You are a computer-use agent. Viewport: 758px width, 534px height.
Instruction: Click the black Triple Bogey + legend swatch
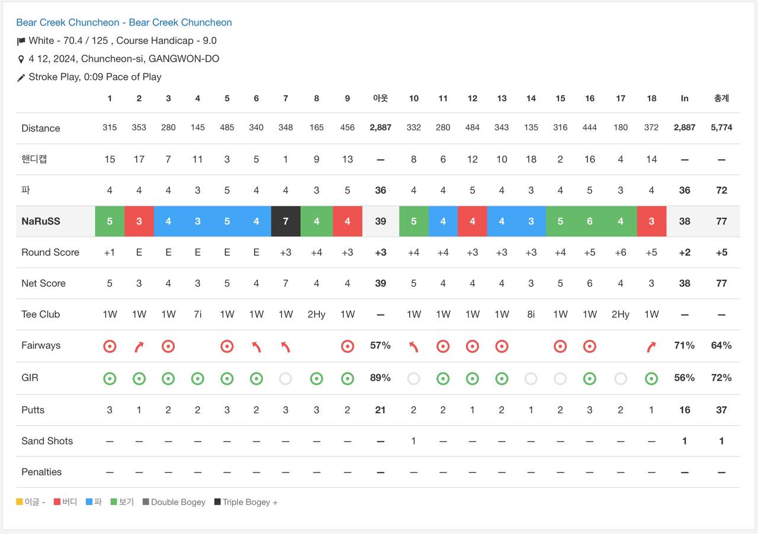tap(217, 502)
